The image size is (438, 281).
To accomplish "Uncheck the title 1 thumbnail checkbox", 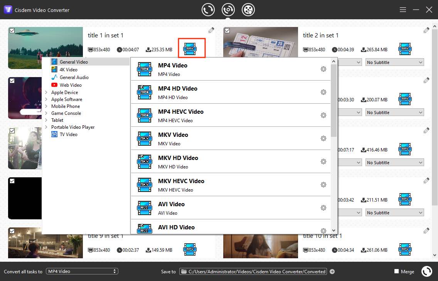I will coord(12,30).
